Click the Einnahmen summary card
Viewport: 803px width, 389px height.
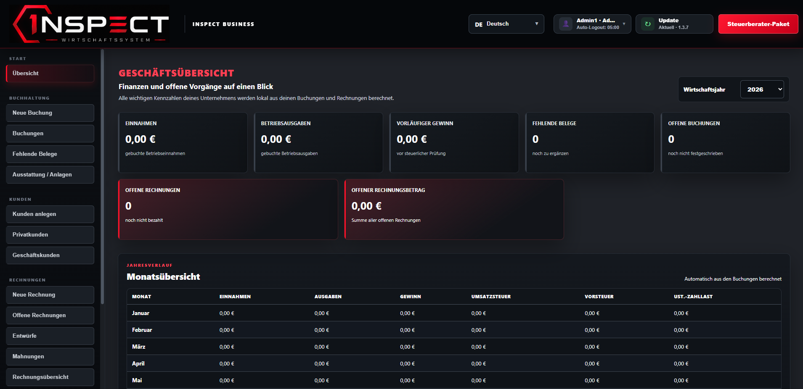click(x=183, y=142)
